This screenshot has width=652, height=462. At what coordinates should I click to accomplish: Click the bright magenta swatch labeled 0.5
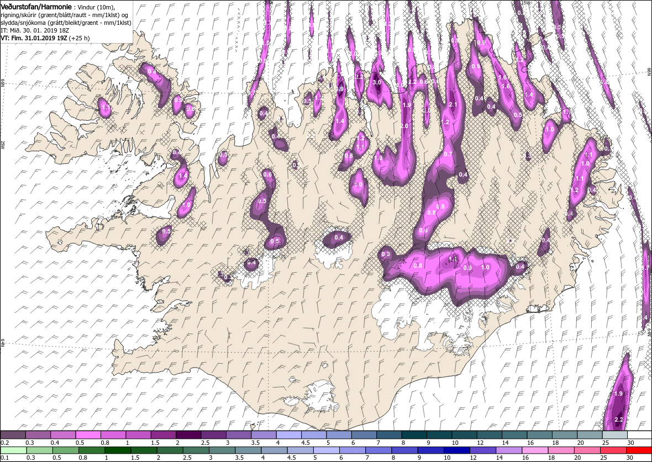pos(88,434)
